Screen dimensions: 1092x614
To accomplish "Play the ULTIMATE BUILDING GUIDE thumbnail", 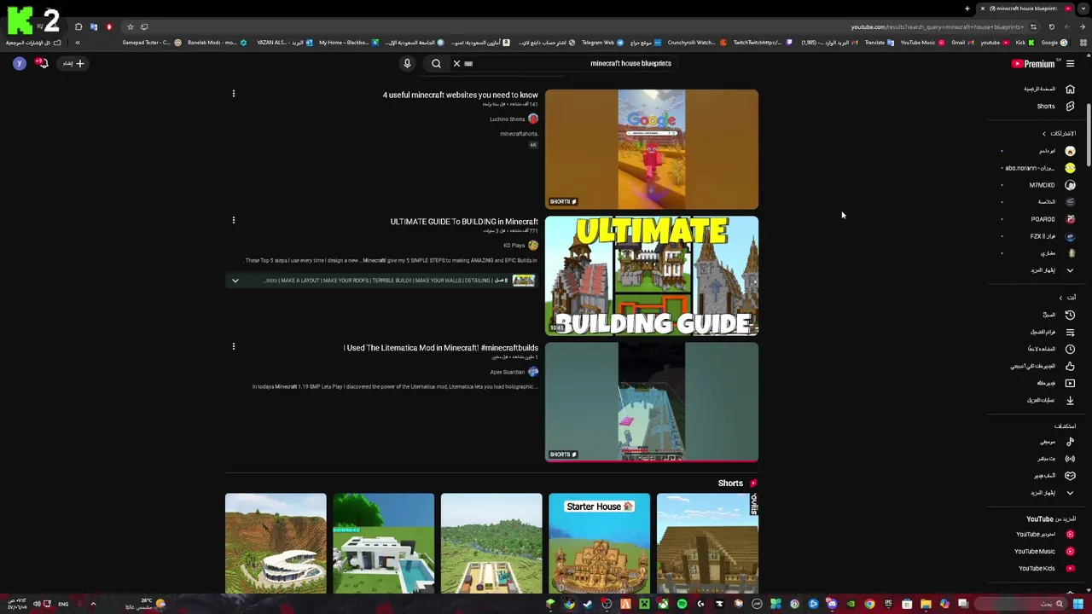I will [652, 275].
